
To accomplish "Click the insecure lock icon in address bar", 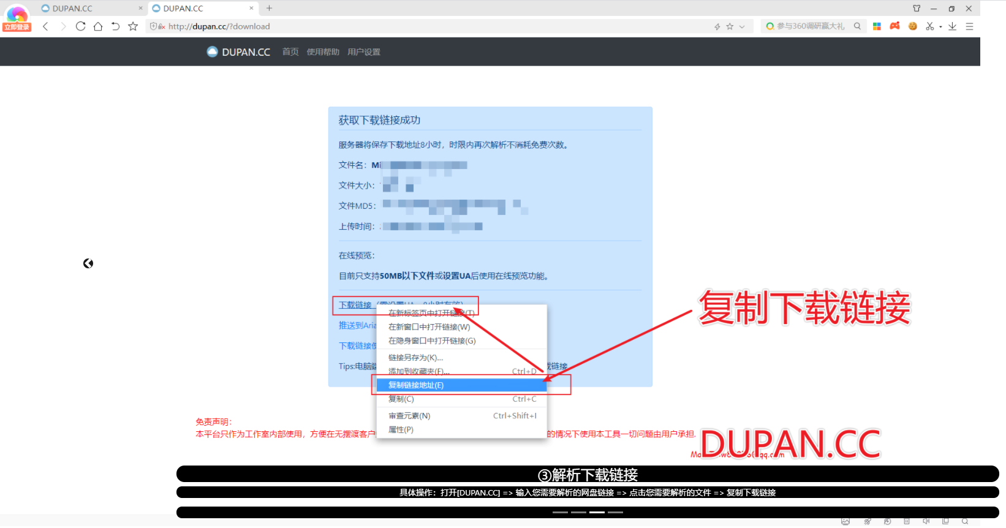I will click(162, 26).
